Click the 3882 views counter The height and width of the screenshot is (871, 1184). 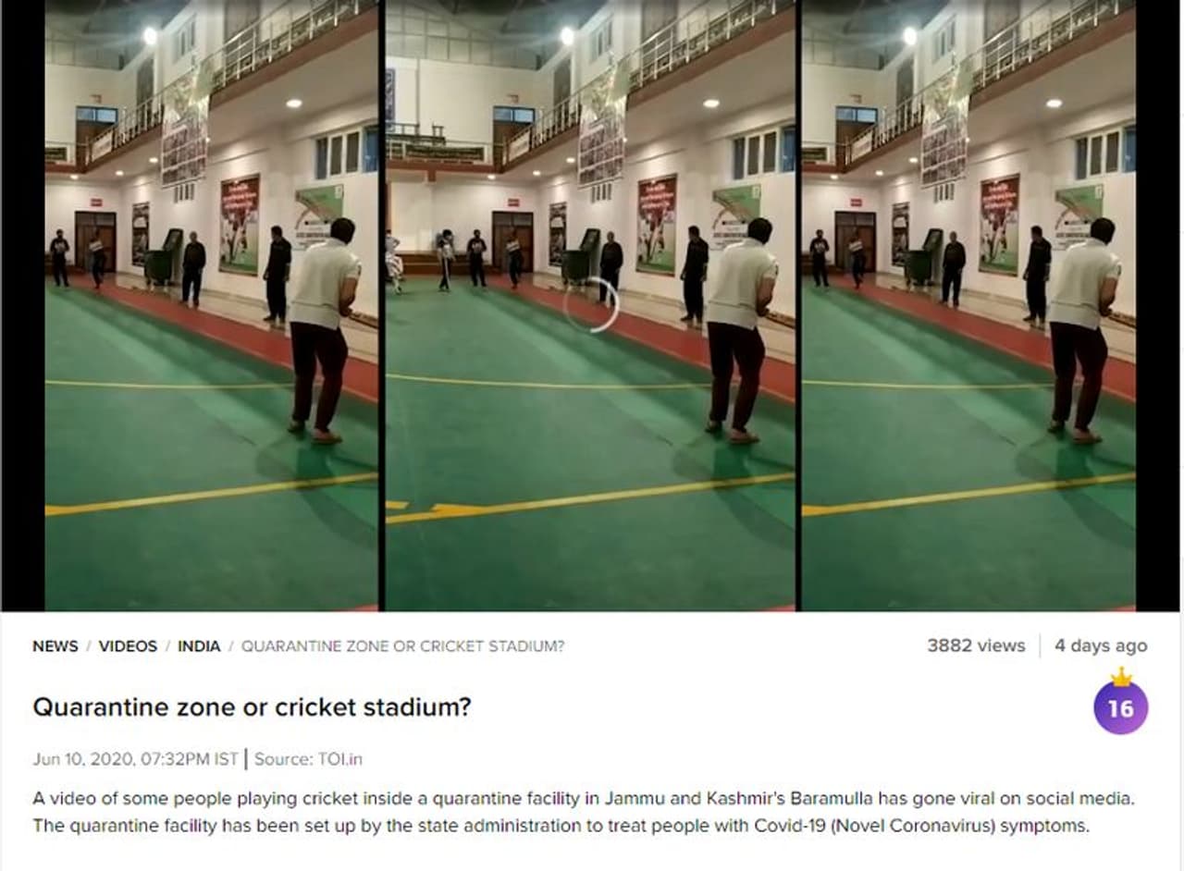[x=976, y=645]
